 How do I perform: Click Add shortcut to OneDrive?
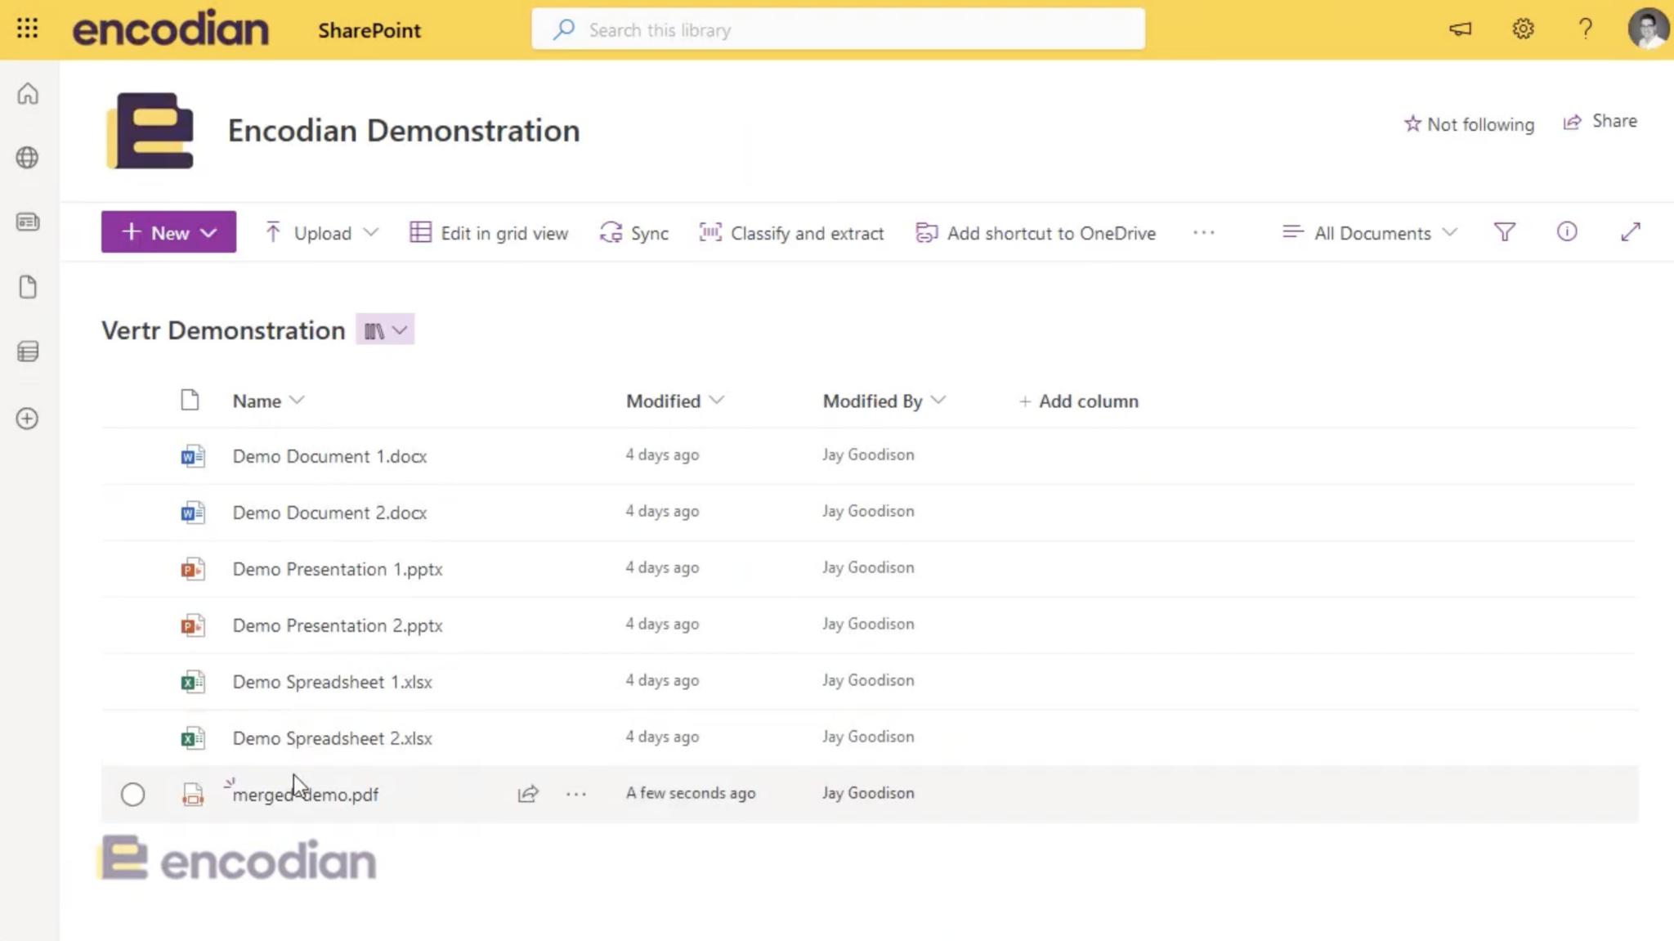[1036, 233]
